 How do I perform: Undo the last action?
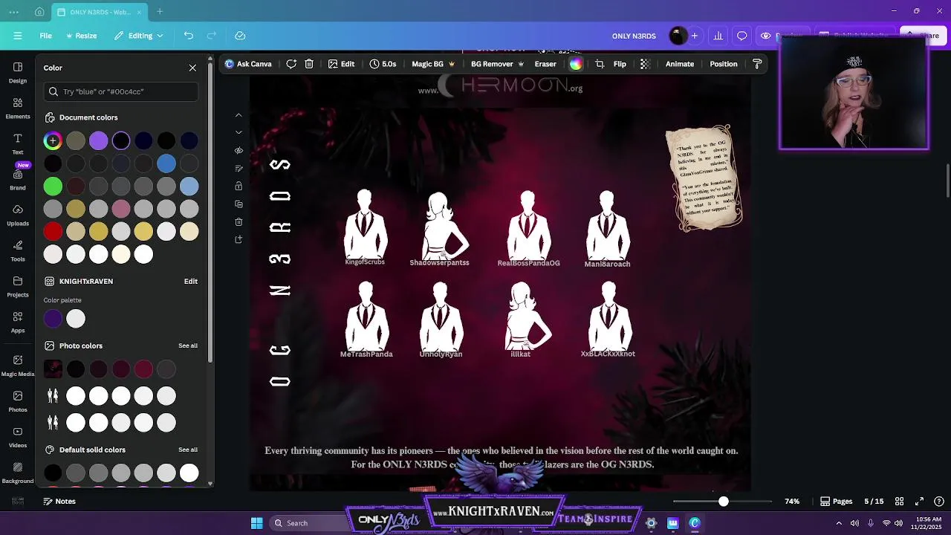click(189, 36)
